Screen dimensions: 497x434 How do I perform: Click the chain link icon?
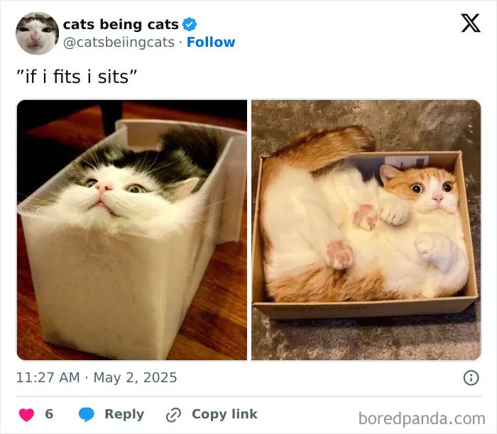pos(173,415)
